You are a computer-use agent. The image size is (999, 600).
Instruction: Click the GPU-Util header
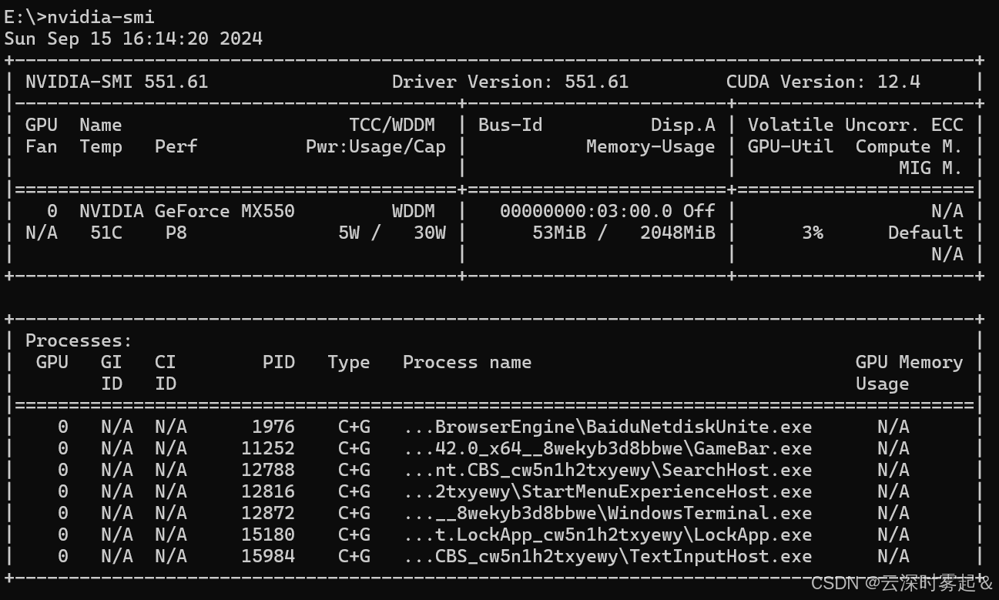coord(790,146)
